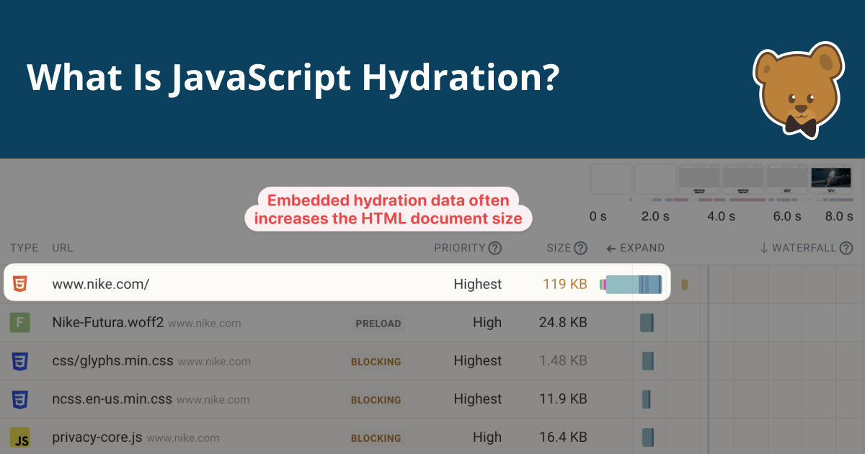Click the WATERFALL sort arrow control

tap(763, 248)
